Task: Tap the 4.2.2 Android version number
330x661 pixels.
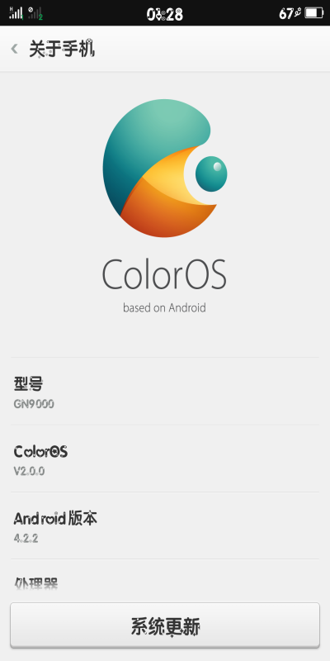Action: 26,538
